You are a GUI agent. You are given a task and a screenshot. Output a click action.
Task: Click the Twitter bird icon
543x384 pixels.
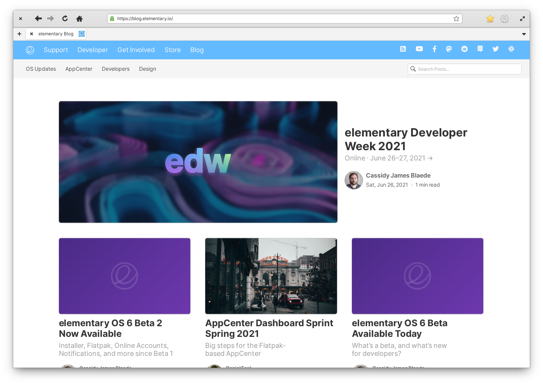point(496,49)
